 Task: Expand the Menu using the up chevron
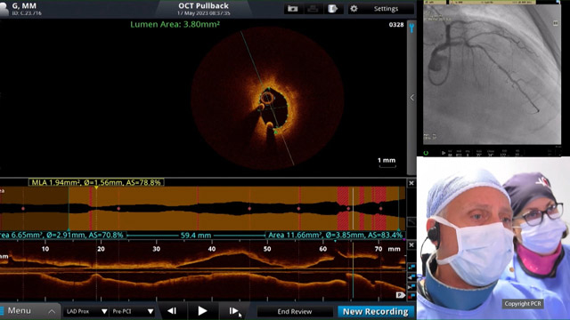[x=52, y=311]
